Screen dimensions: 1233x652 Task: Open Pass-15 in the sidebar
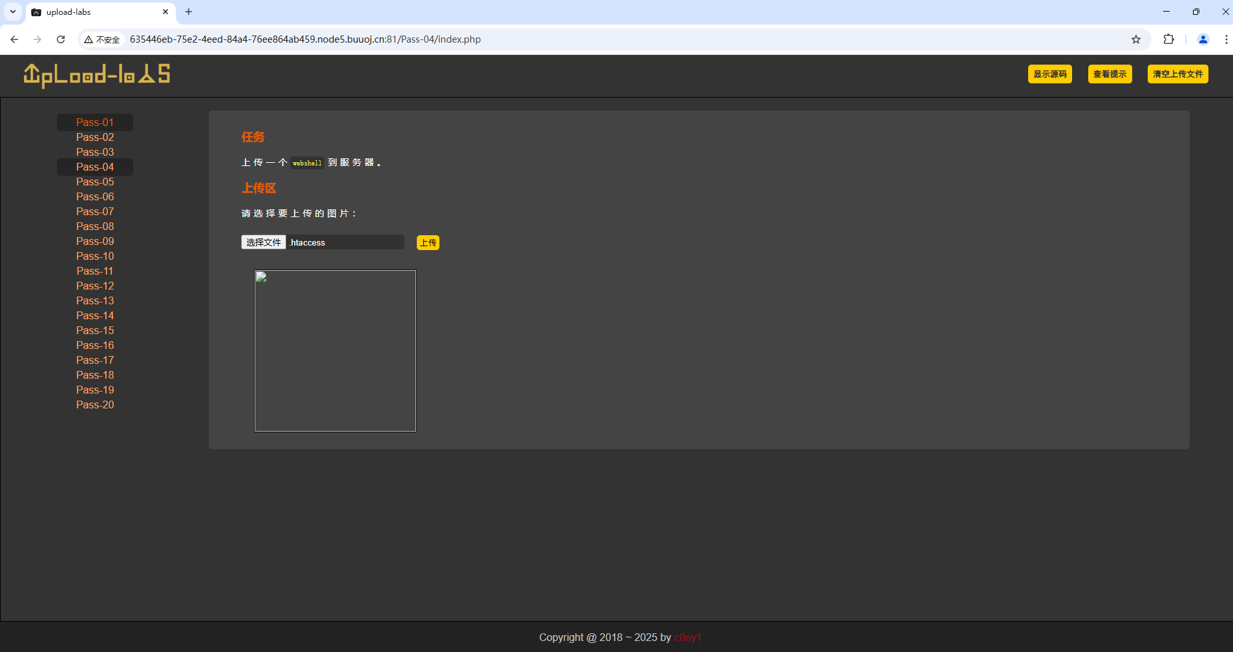coord(95,330)
